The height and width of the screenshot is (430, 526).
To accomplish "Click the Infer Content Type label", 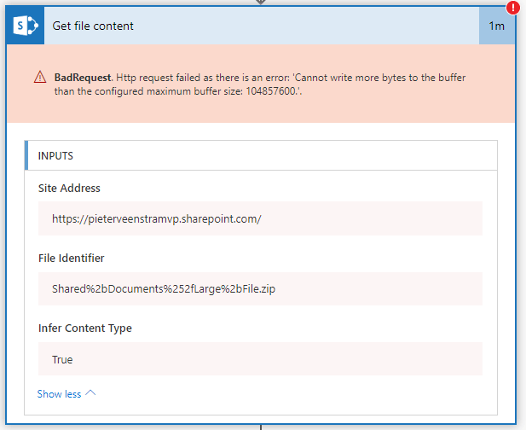I will (85, 328).
